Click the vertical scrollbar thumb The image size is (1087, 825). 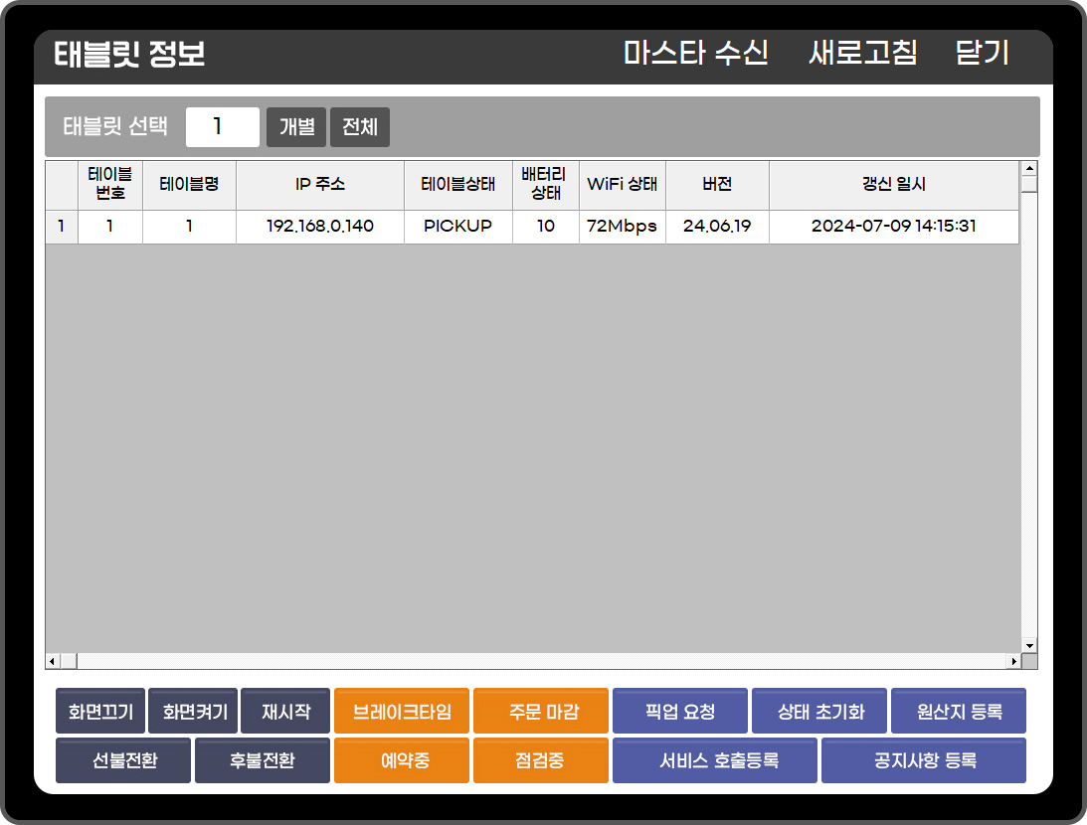[x=1029, y=184]
